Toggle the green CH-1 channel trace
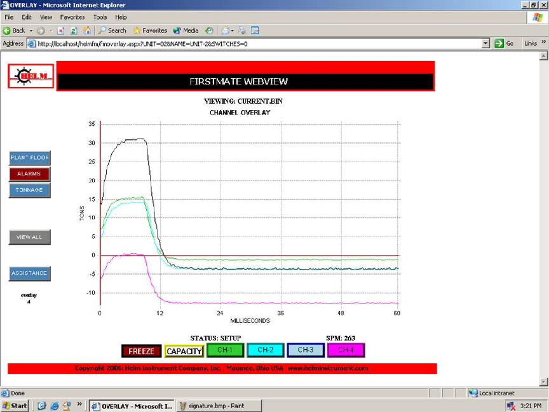 pos(225,350)
